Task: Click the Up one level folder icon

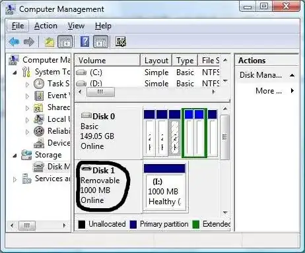Action: point(50,42)
